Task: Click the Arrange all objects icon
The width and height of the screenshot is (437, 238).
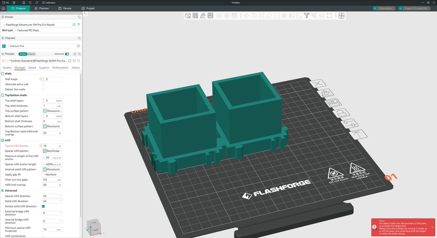Action: 210,16
